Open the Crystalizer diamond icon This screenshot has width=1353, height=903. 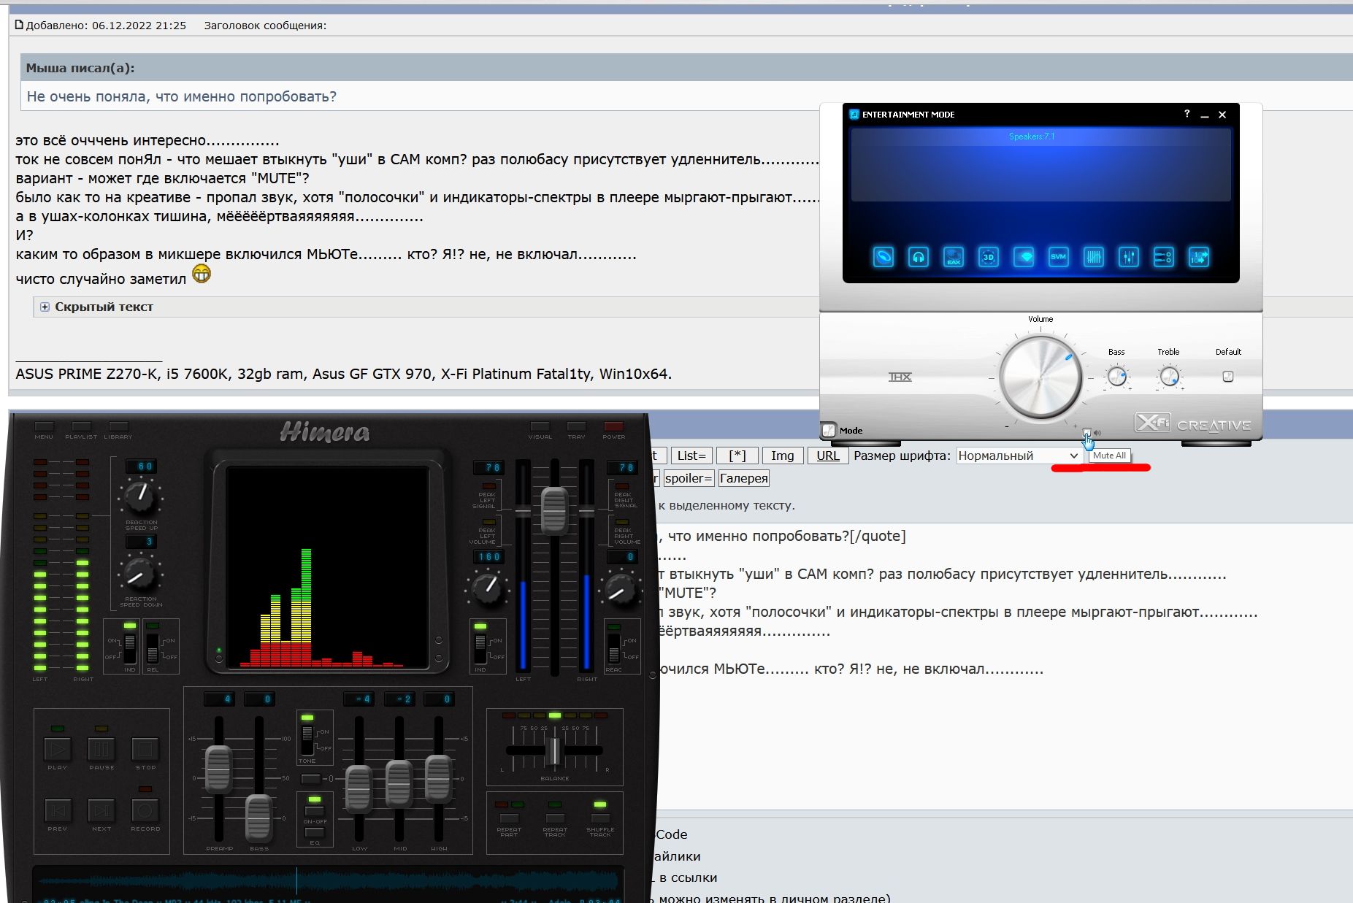1023,257
